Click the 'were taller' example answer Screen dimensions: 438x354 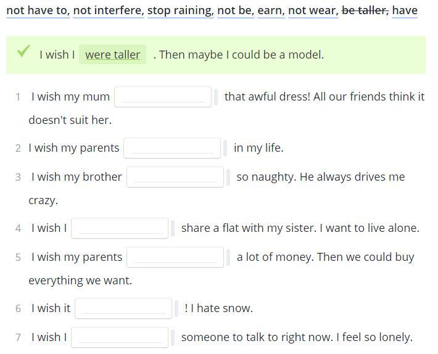pyautogui.click(x=112, y=54)
